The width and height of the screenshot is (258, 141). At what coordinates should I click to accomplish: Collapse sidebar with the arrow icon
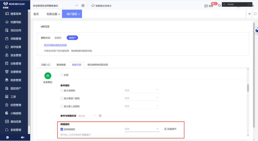23,137
